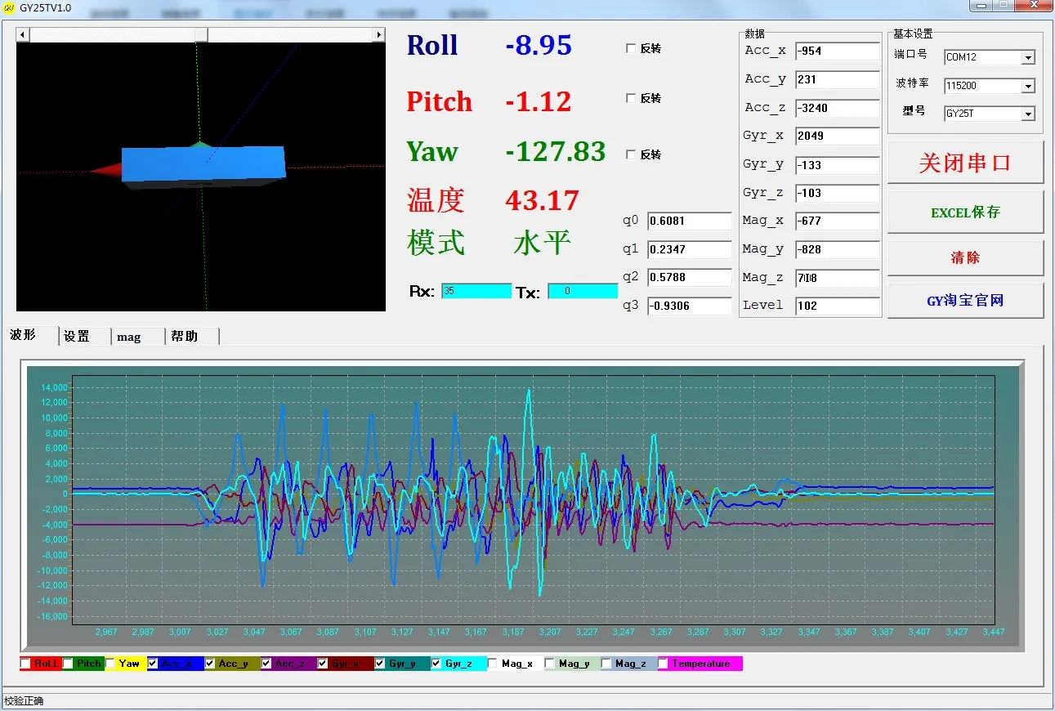Switch to the 设置 tab

click(x=77, y=337)
